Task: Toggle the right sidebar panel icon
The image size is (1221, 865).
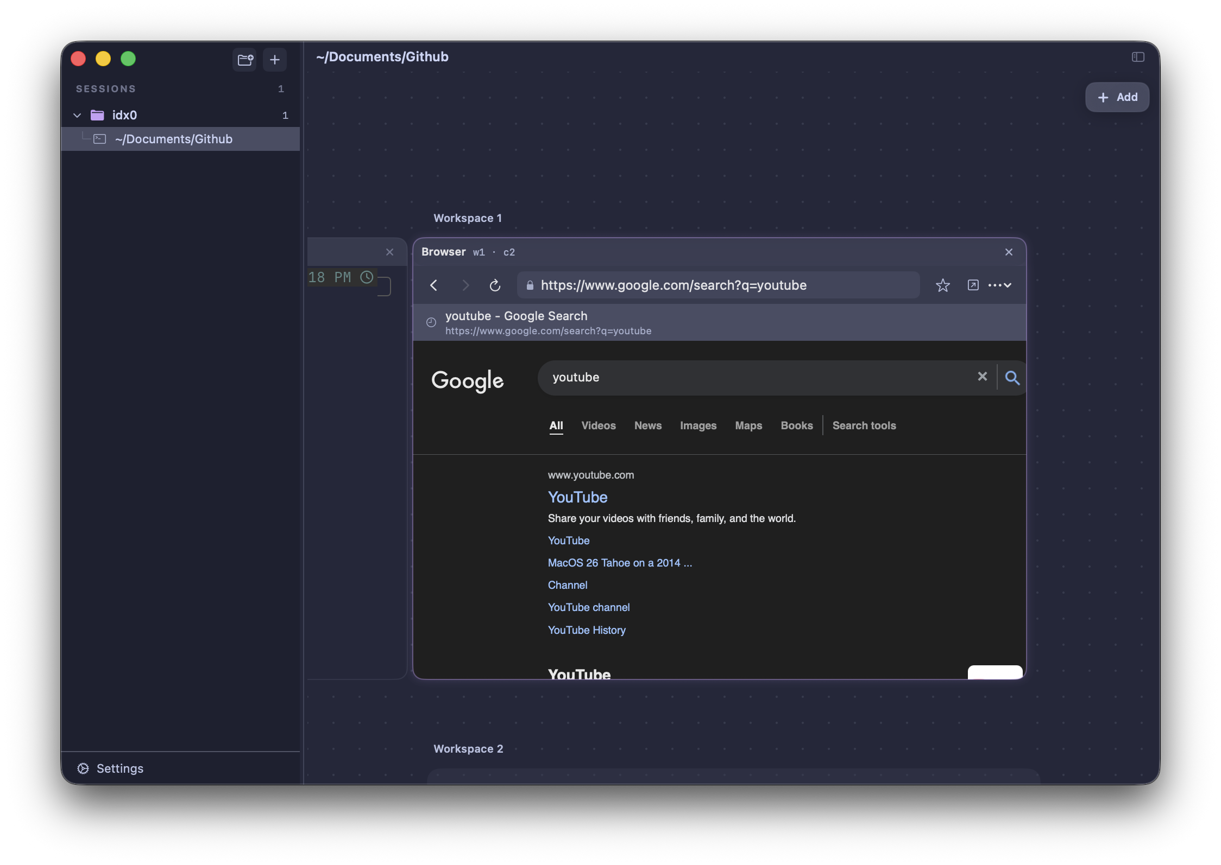Action: tap(1138, 57)
